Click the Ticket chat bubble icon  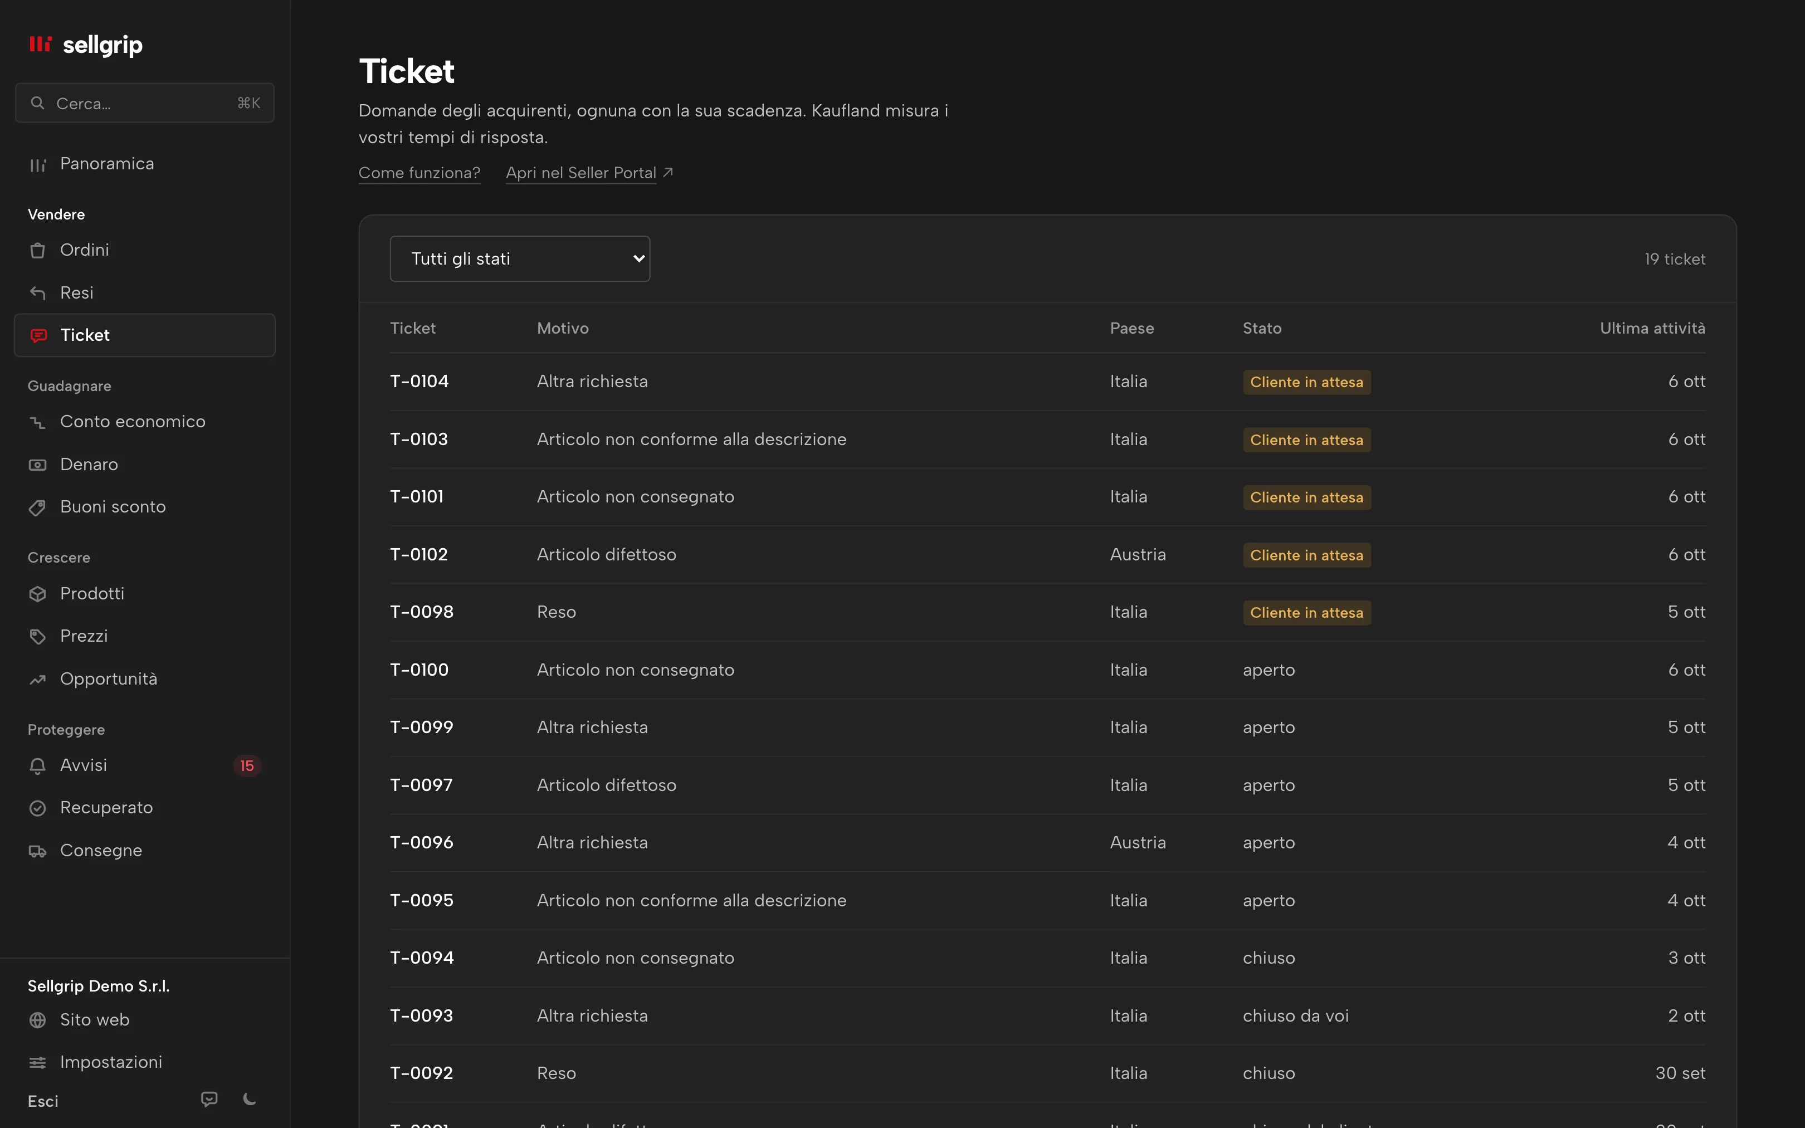click(38, 336)
